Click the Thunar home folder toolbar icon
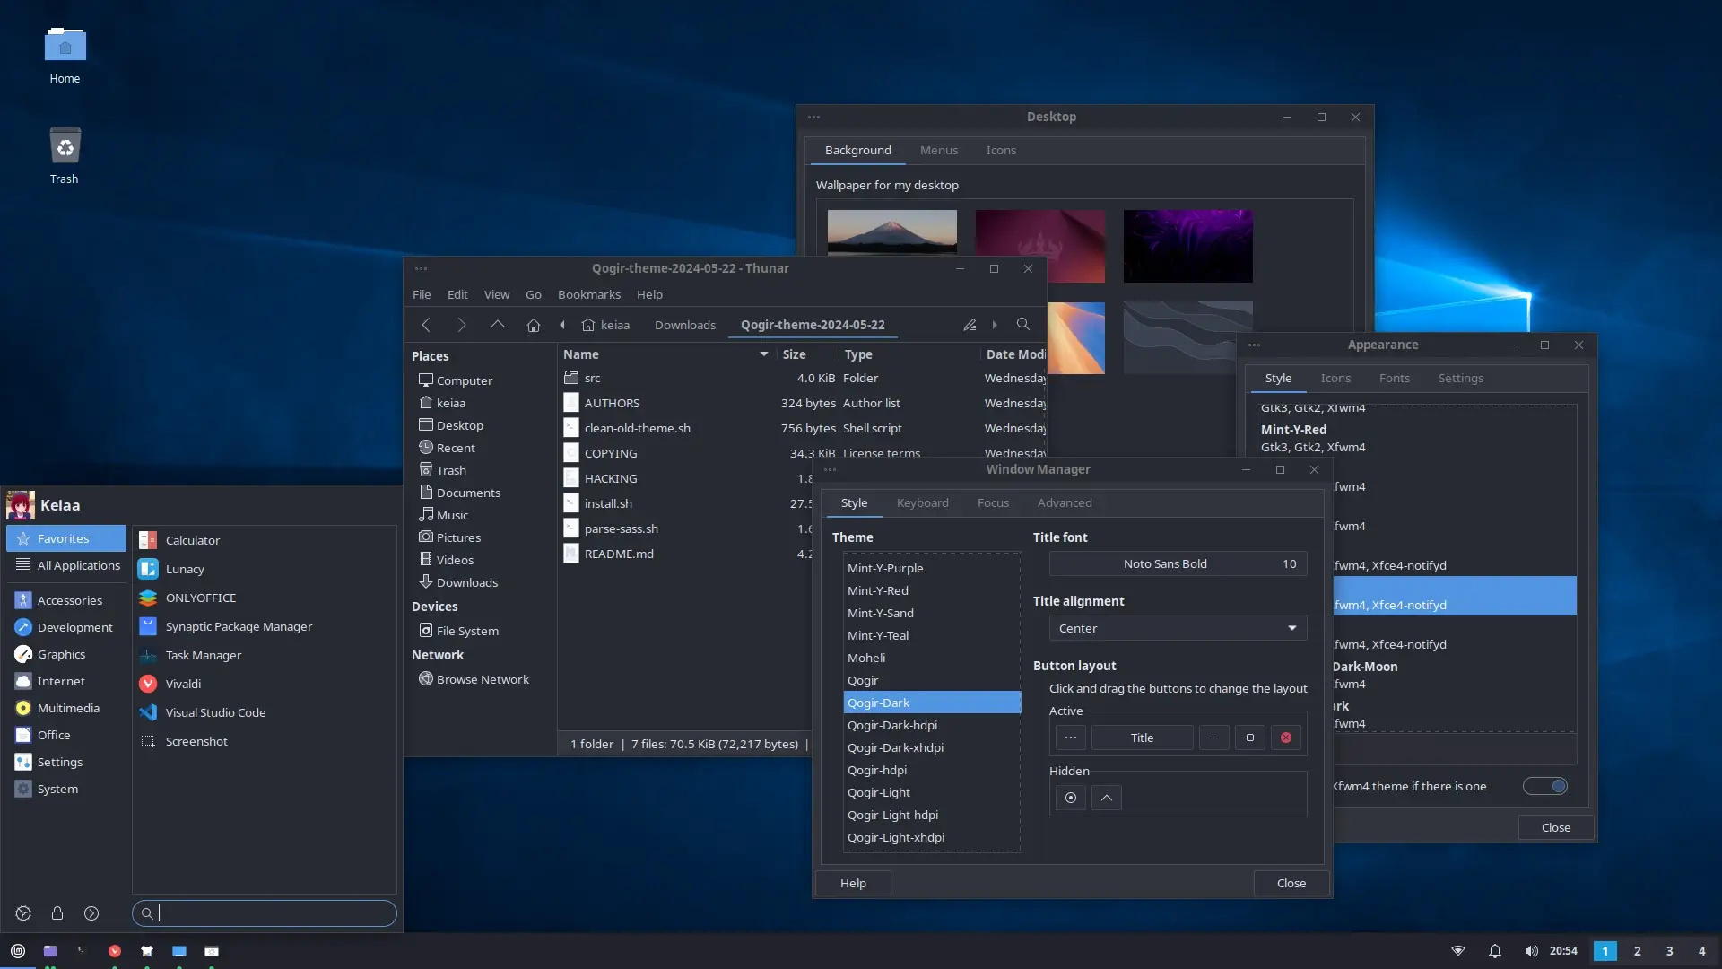Screen dimensions: 1722x969 click(534, 325)
